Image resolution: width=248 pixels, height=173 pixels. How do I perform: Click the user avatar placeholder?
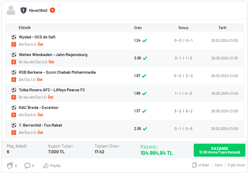coord(11,11)
